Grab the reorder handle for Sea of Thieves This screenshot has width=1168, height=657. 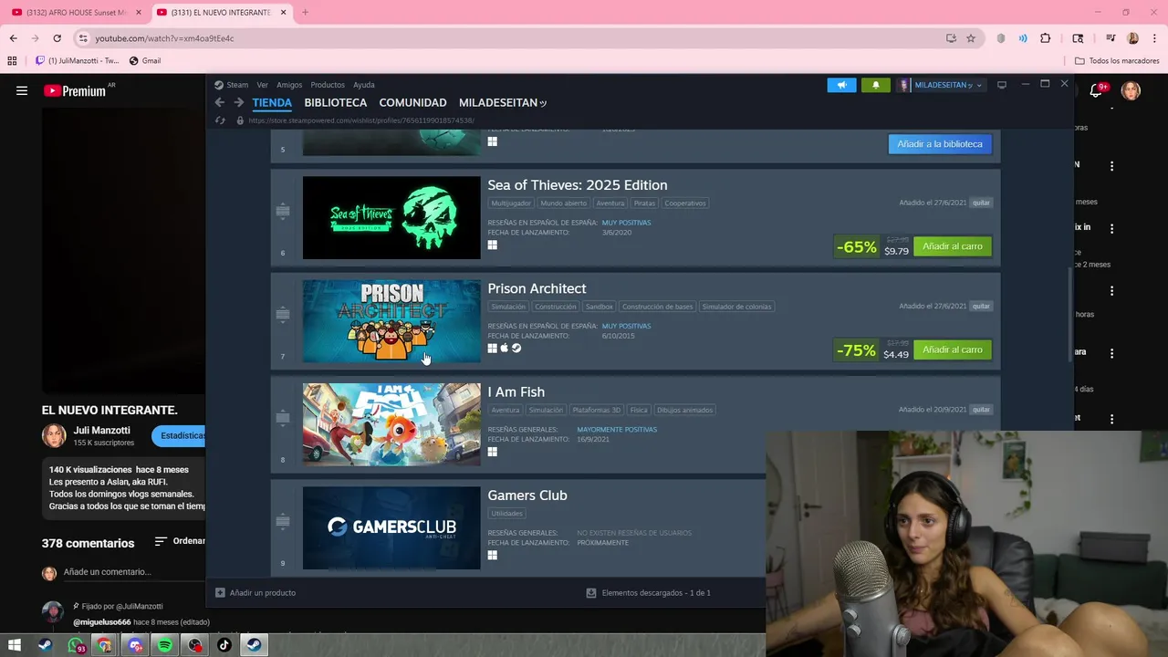click(x=283, y=211)
